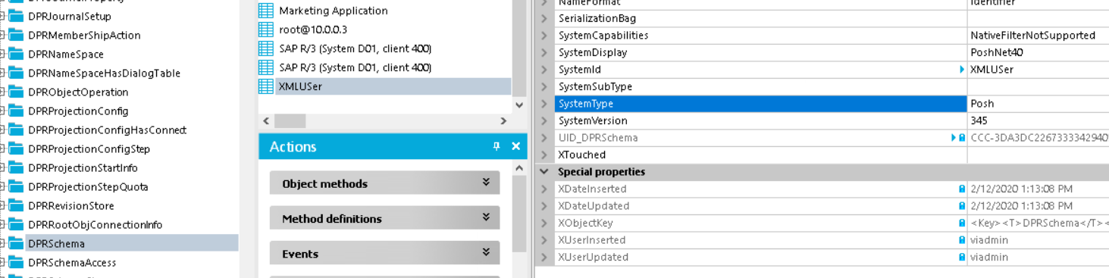Click lock icon on XUserUpdated row
This screenshot has height=278, width=1109.
(x=962, y=257)
